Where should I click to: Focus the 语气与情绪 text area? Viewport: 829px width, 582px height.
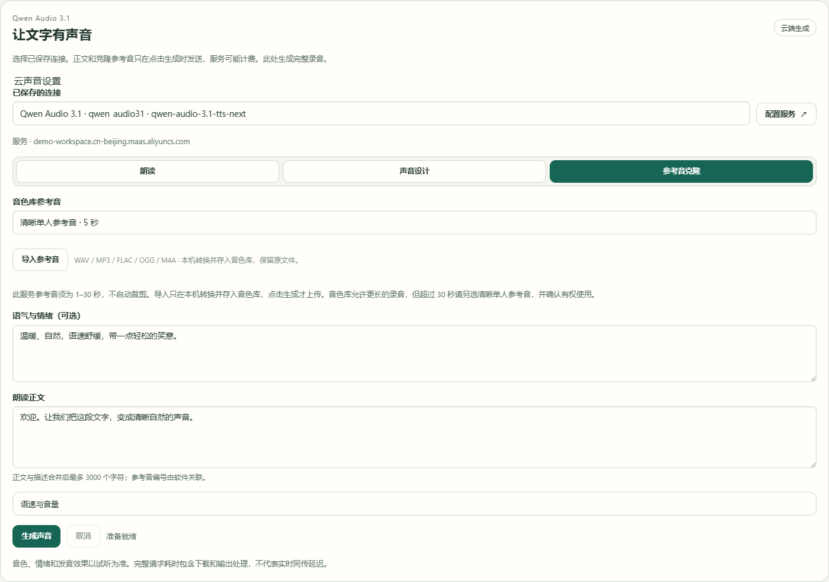pos(414,354)
